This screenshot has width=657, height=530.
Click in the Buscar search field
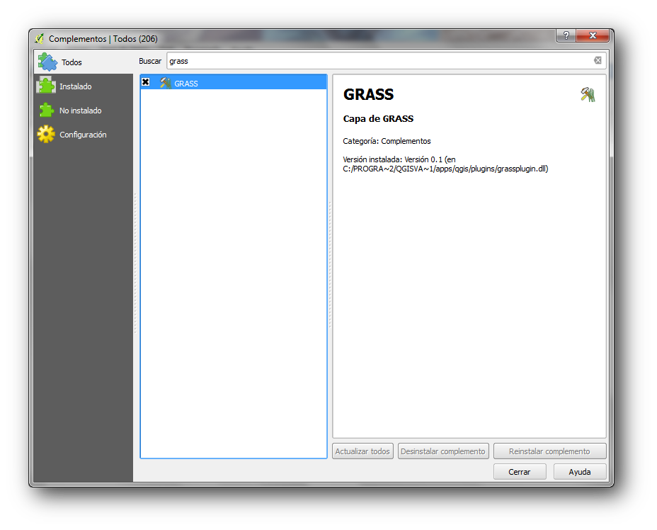386,61
